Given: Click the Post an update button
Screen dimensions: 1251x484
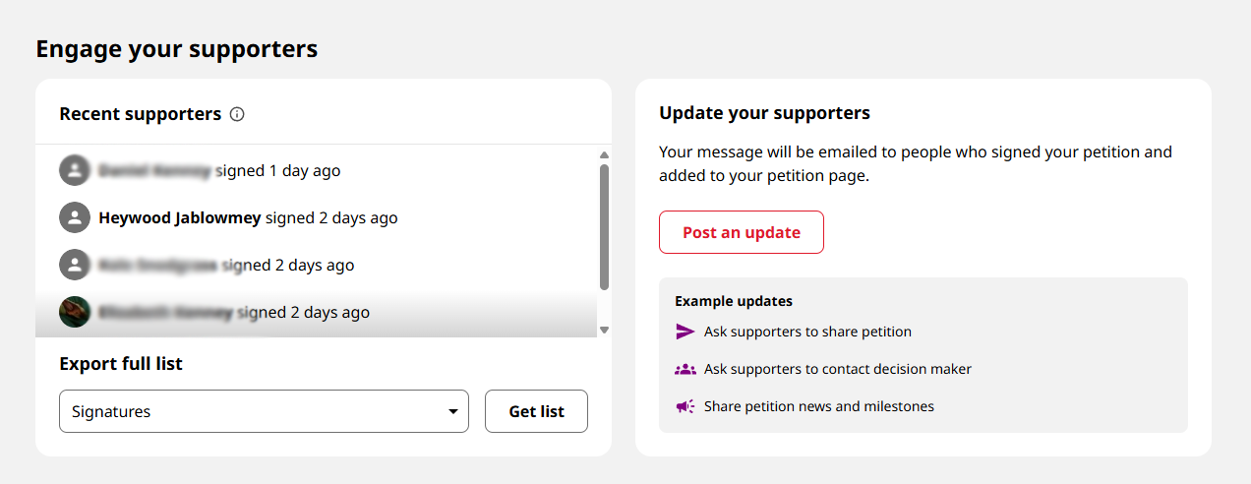Looking at the screenshot, I should pos(742,233).
